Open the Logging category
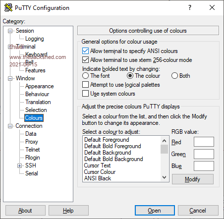Image resolution: width=224 pixels, height=219 pixels. pos(35,39)
